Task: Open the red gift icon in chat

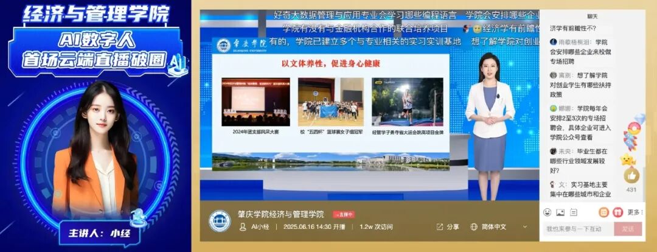Action: click(617, 212)
